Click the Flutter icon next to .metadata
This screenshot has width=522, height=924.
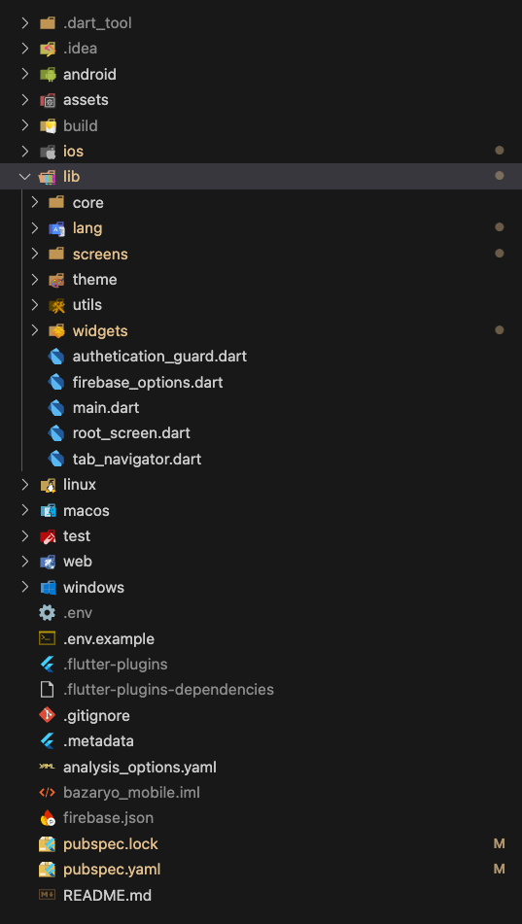48,741
